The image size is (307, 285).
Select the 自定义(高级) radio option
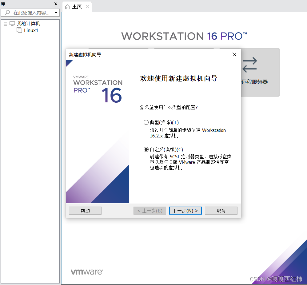point(146,149)
